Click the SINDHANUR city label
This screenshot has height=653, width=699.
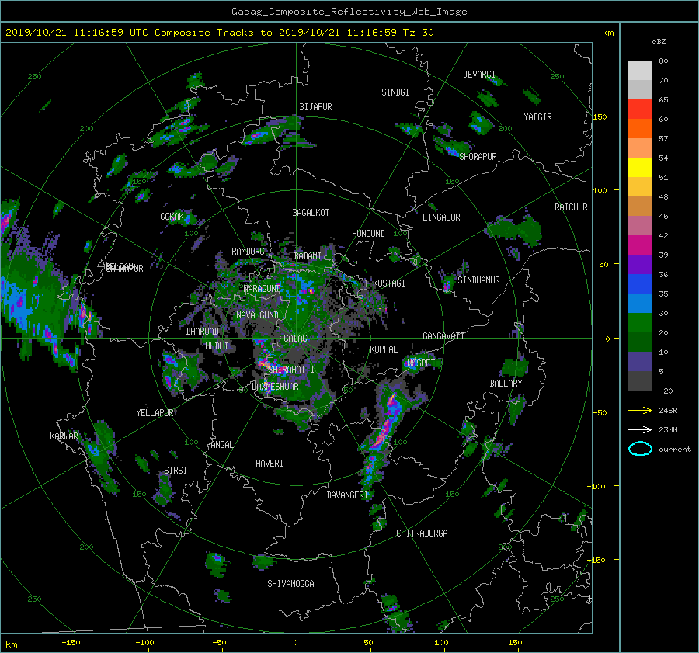tap(478, 280)
